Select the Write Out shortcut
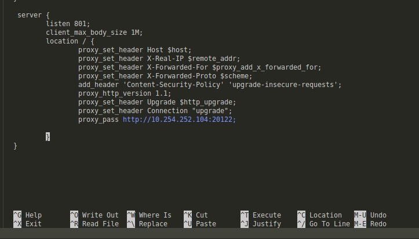Viewport: 419px width, 239px height. pyautogui.click(x=100, y=215)
